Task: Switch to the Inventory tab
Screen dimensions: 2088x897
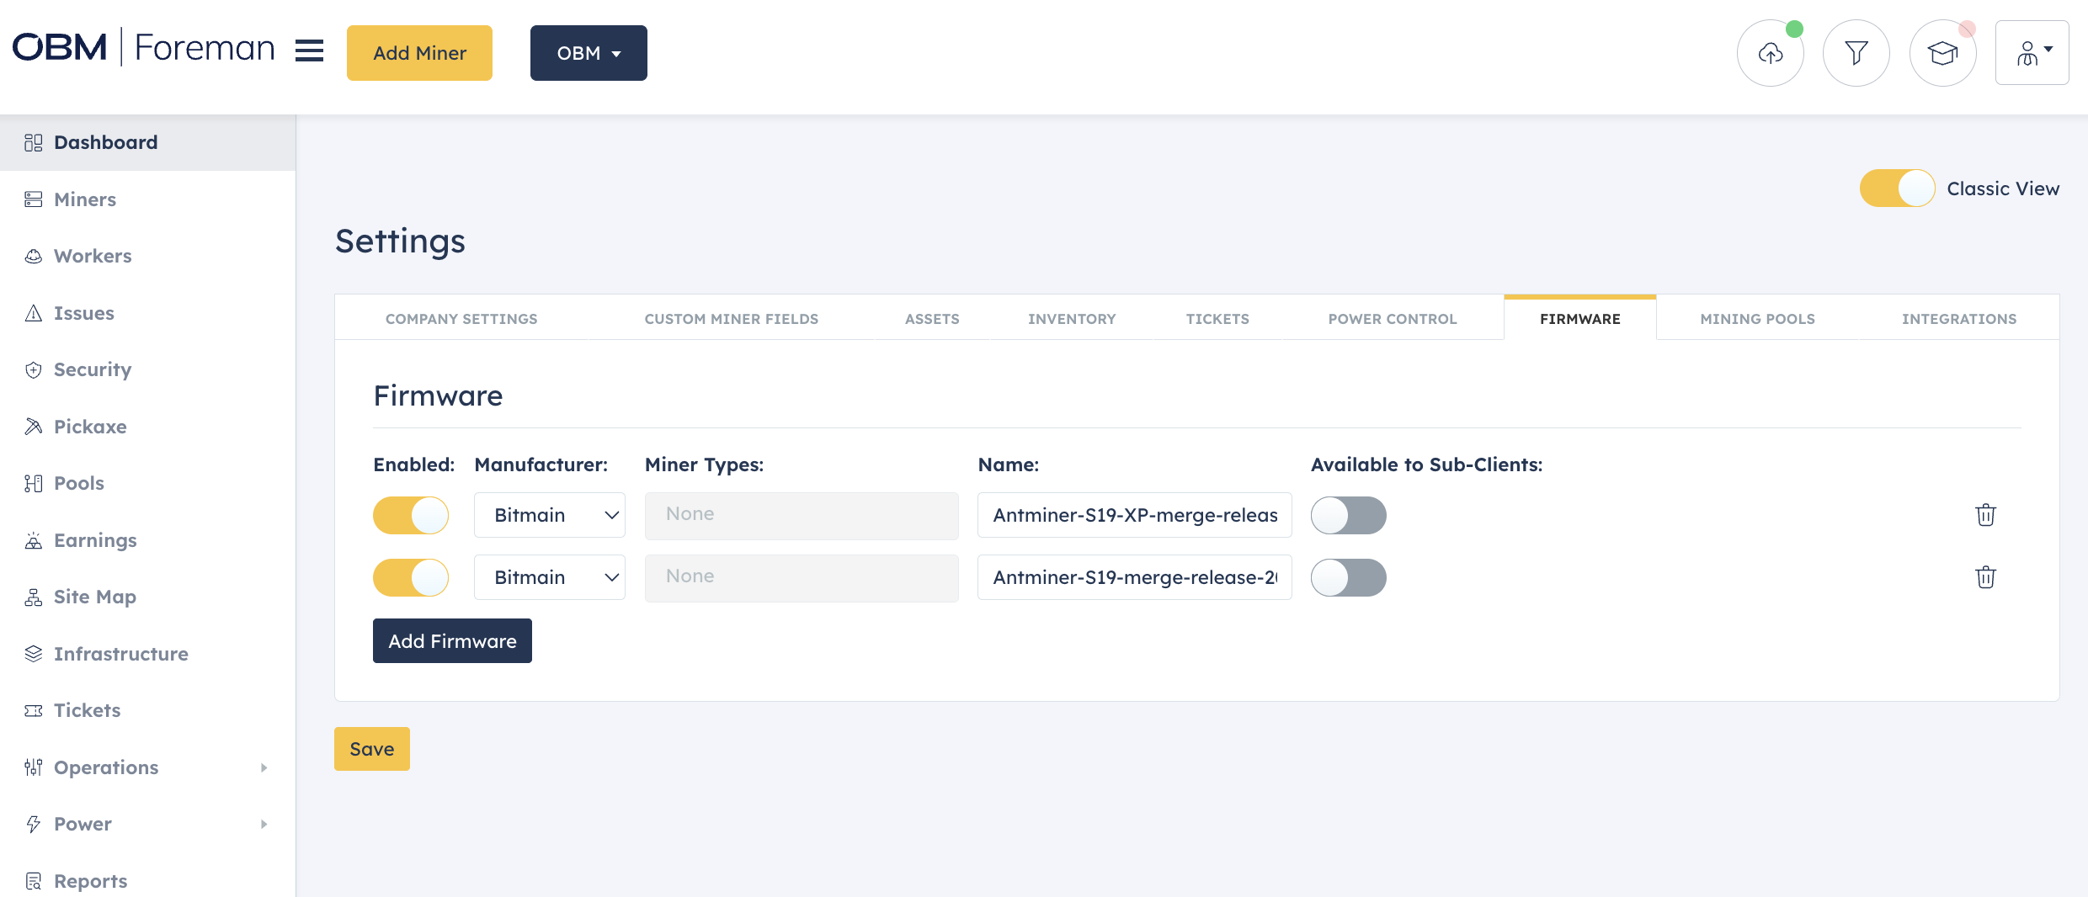Action: (1072, 319)
